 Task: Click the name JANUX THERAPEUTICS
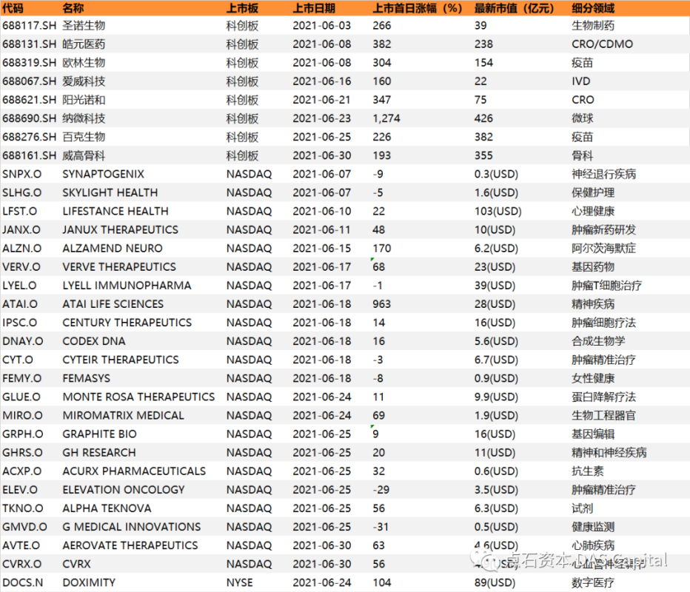[x=120, y=229]
